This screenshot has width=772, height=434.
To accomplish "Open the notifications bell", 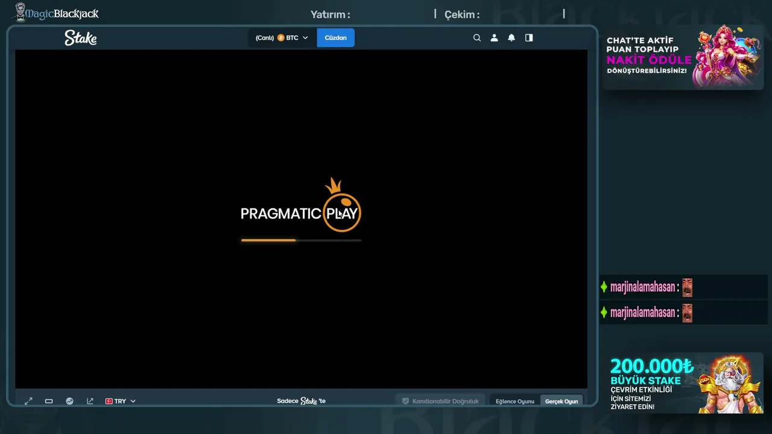I will 511,38.
